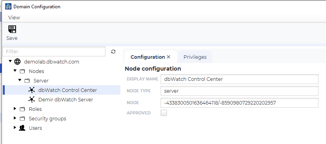The width and height of the screenshot is (326, 144).
Task: Select the Security groups tree item
Action: 47,119
